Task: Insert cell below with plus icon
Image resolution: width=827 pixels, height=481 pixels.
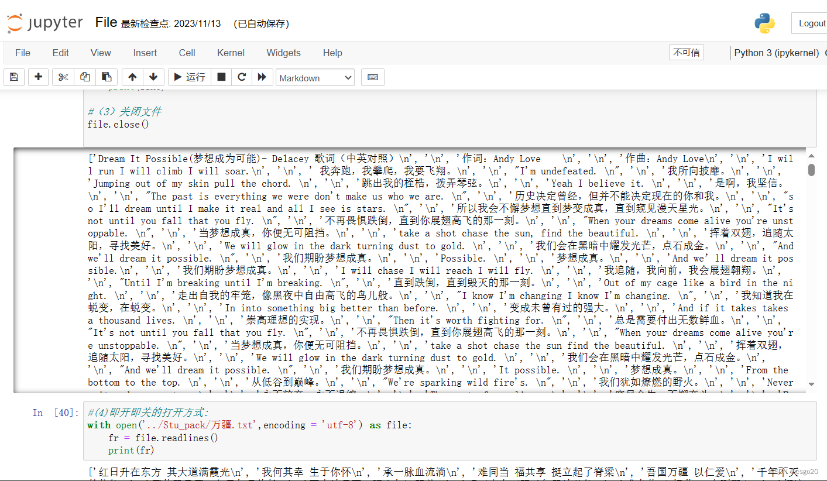Action: coord(39,77)
